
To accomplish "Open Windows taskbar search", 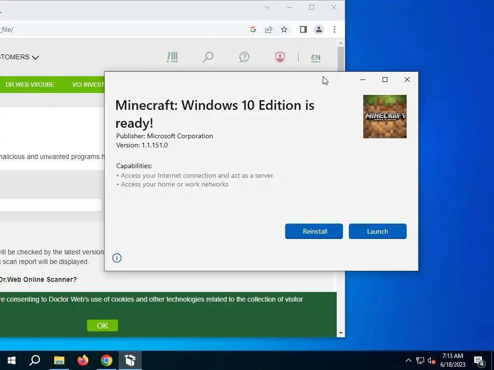I will coord(35,360).
